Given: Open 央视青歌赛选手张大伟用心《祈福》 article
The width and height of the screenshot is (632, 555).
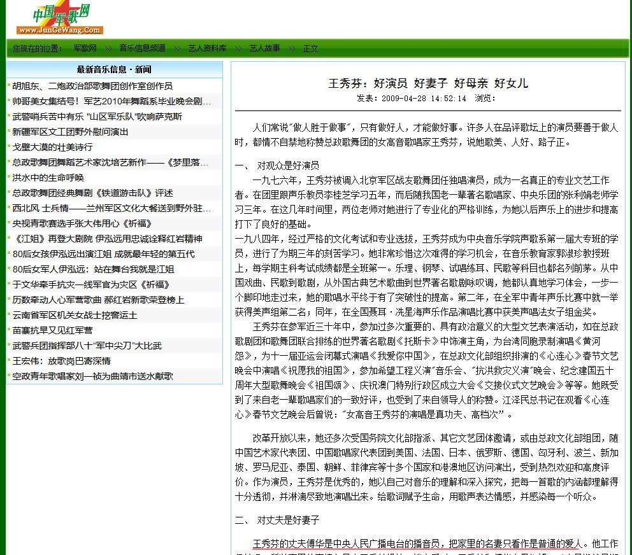Looking at the screenshot, I should point(82,223).
